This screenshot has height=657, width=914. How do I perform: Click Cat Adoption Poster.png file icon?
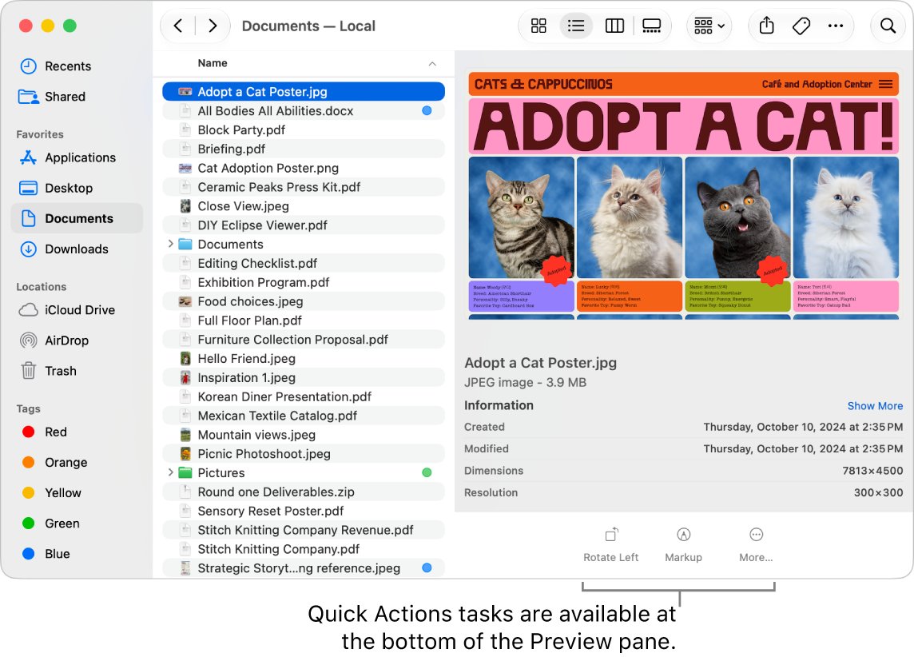pyautogui.click(x=185, y=168)
